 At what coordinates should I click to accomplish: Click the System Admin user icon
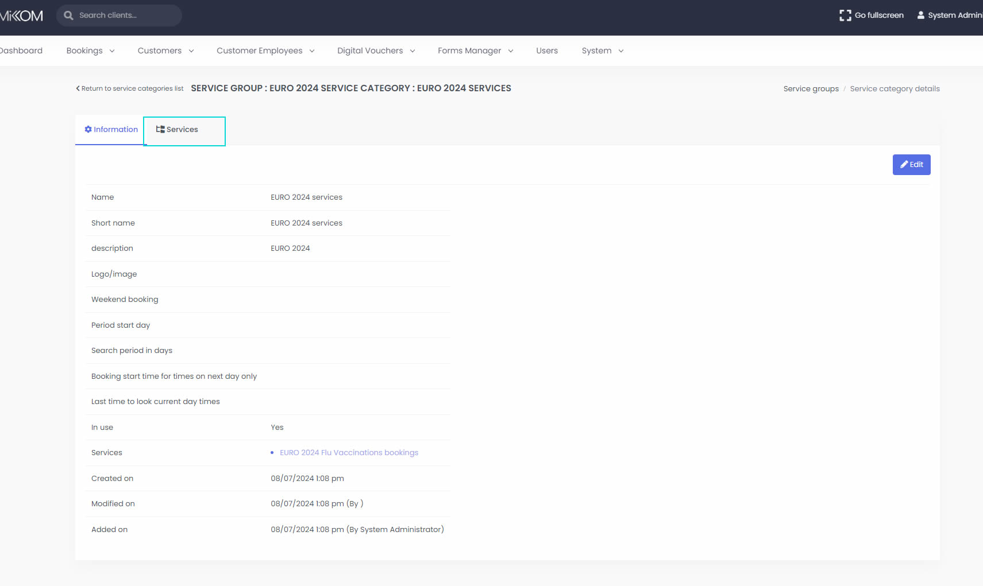click(x=921, y=15)
